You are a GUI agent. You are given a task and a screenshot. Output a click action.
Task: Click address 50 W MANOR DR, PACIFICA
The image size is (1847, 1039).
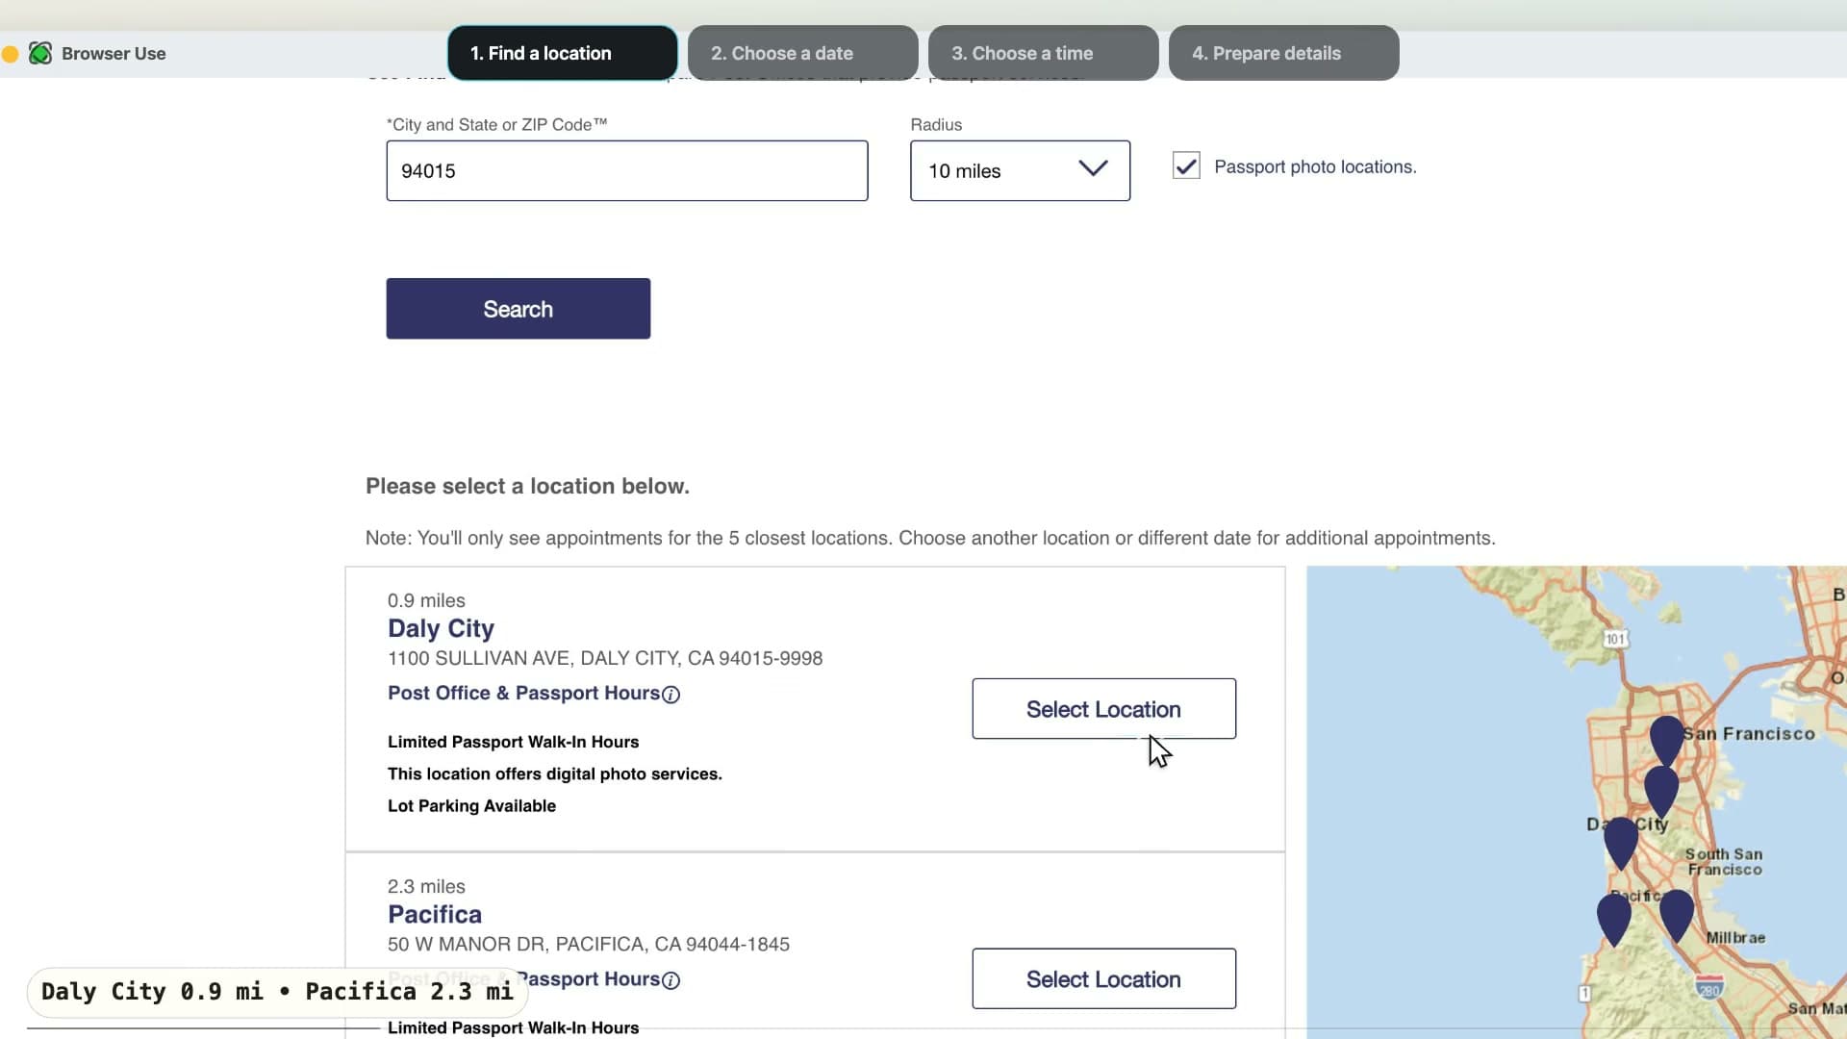pyautogui.click(x=589, y=944)
